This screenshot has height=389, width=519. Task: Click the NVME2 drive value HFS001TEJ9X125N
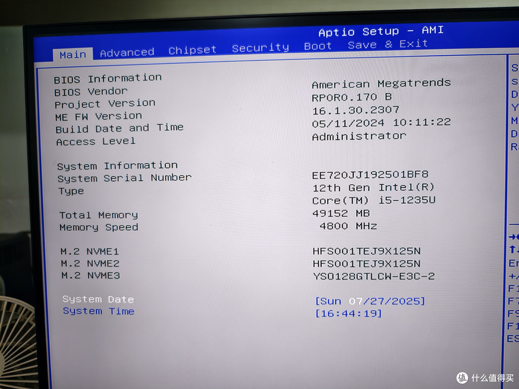pos(367,264)
